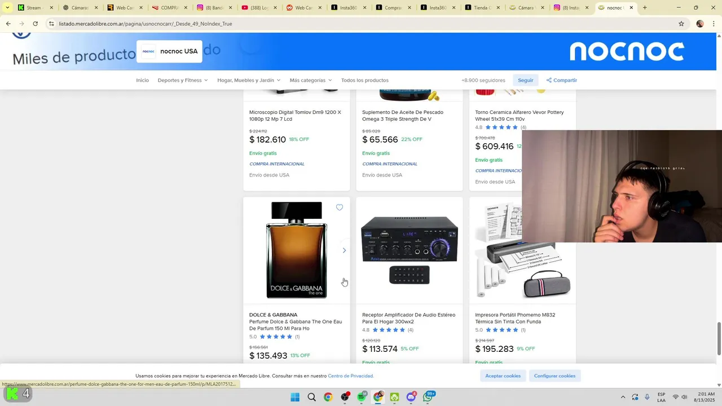
Task: Open Discord from the taskbar
Action: point(411,397)
